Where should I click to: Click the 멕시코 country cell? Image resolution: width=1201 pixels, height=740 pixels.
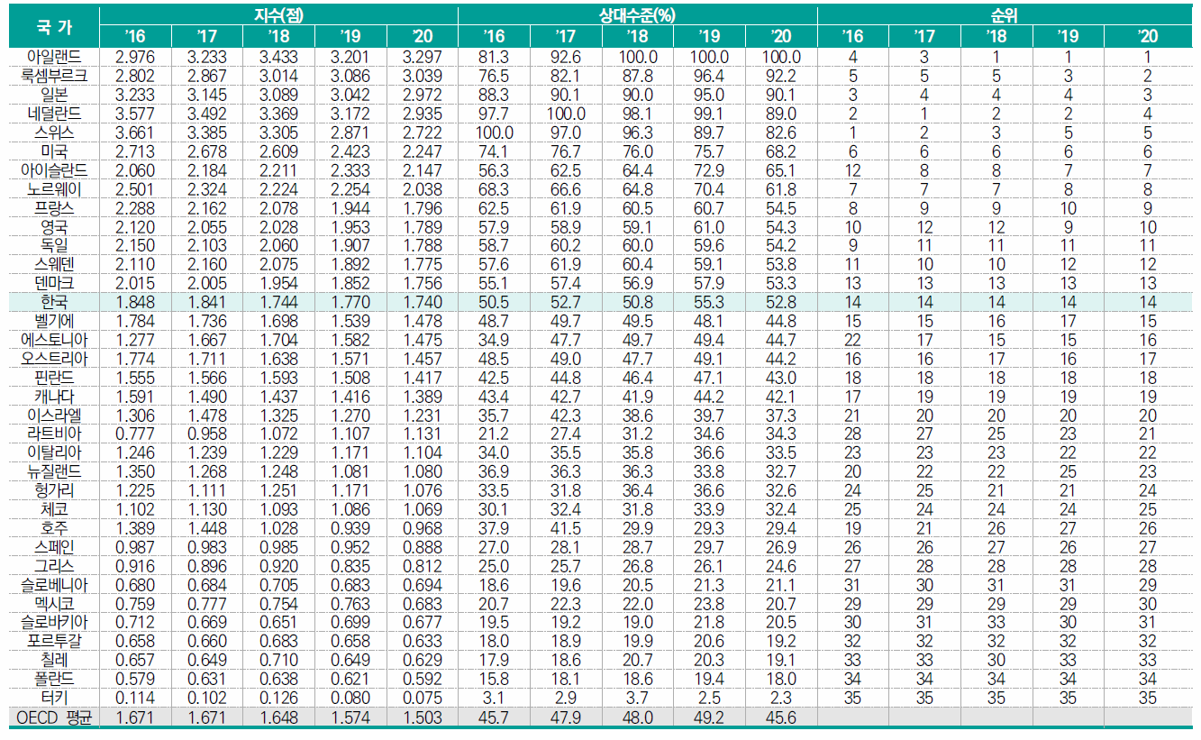[54, 603]
